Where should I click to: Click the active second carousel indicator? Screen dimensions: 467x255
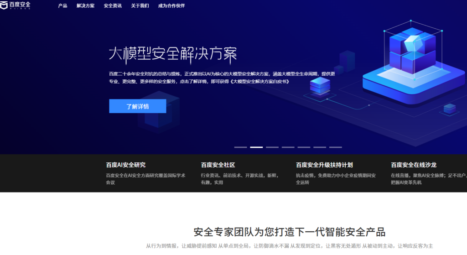click(256, 147)
